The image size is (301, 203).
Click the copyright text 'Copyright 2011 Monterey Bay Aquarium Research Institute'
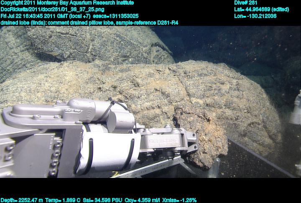67,3
